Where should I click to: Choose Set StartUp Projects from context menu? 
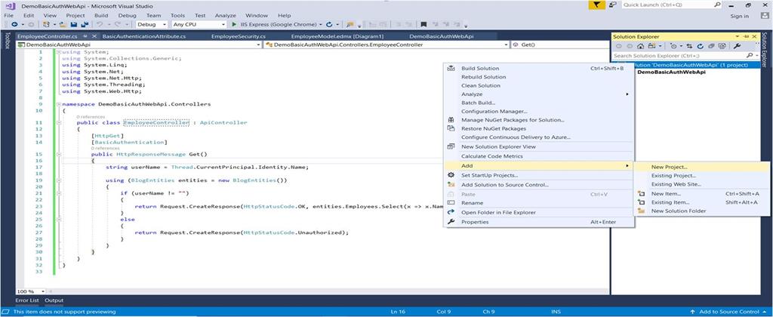click(x=538, y=175)
